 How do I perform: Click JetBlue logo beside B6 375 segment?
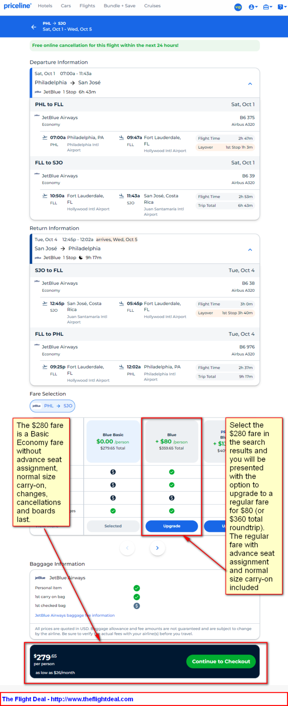coord(37,116)
